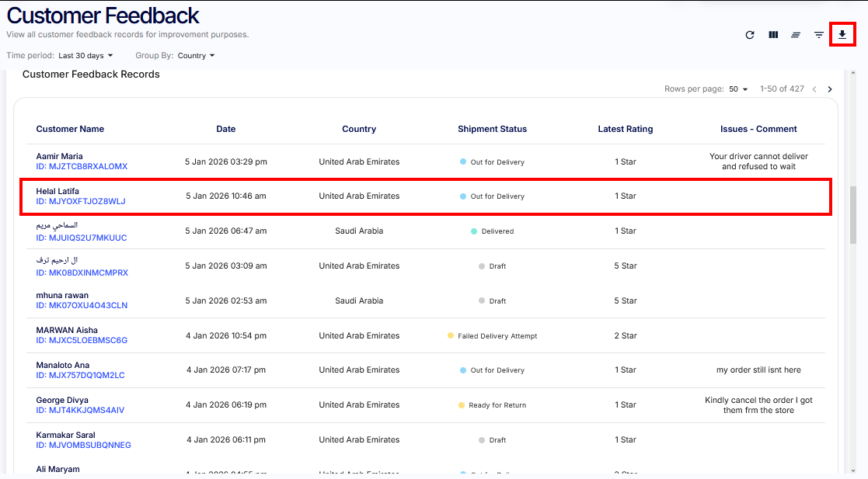
Task: Click the vertical scrollbar thumb
Action: click(853, 215)
